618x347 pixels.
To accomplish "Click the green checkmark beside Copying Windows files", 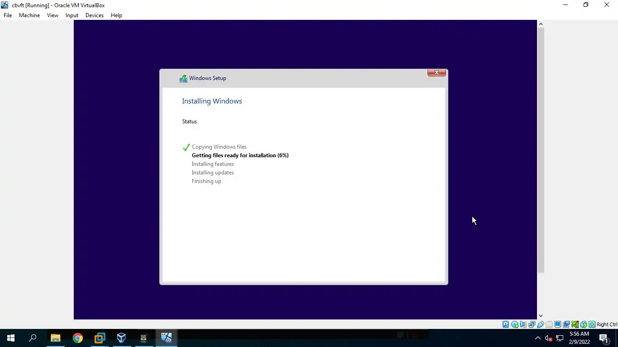I will [x=186, y=147].
